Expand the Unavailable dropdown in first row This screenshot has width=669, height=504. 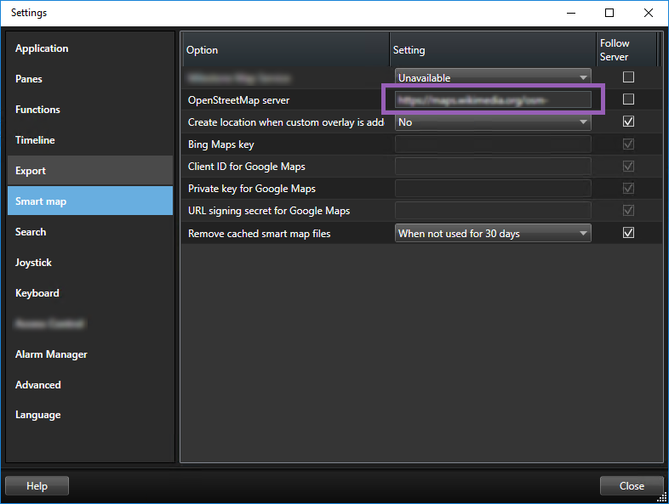(493, 77)
